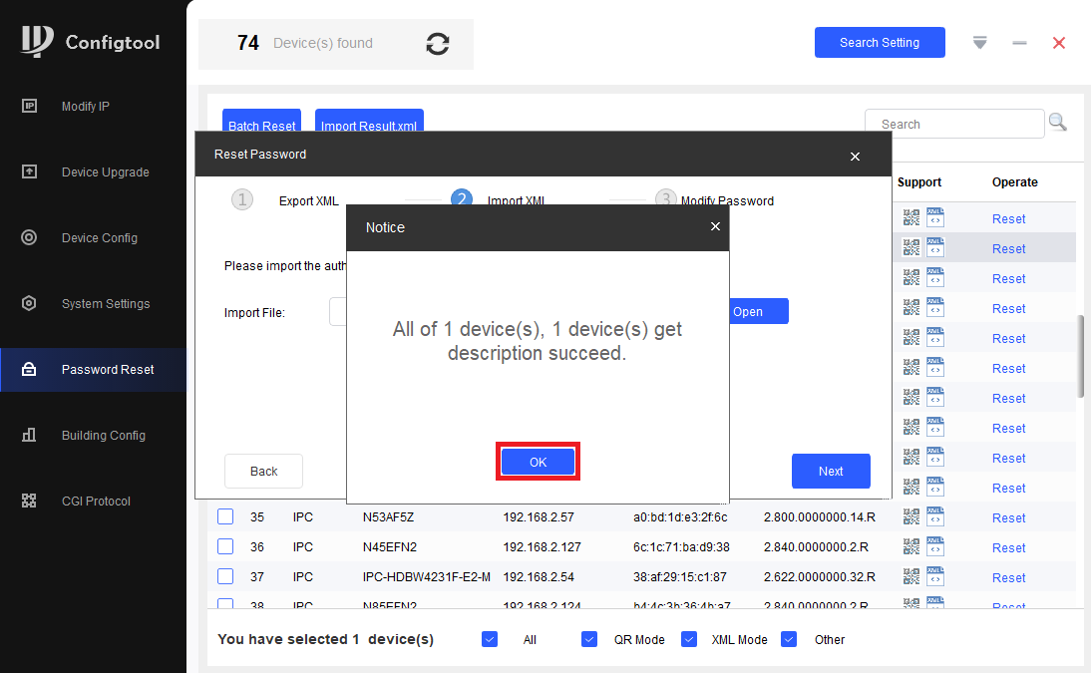
Task: Click the device list vertical scrollbar
Action: click(x=1081, y=356)
